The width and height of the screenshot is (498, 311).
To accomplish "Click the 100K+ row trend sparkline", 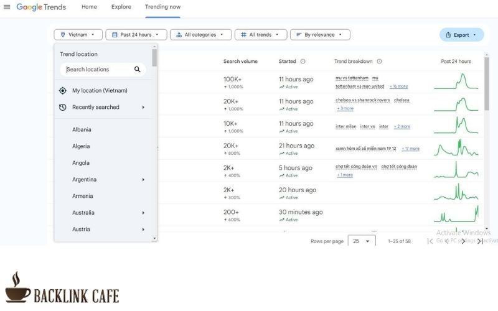I will tap(456, 81).
